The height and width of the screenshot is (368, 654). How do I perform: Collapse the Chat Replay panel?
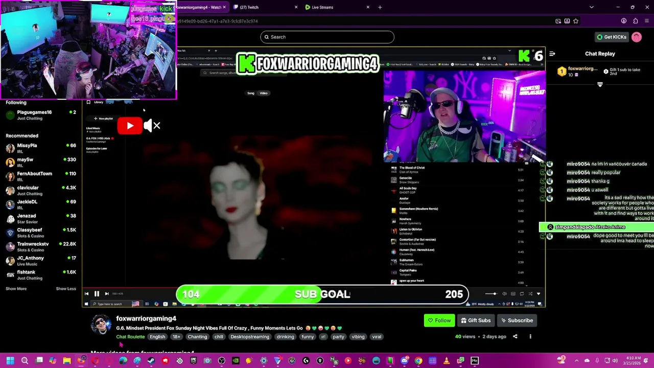(x=552, y=54)
